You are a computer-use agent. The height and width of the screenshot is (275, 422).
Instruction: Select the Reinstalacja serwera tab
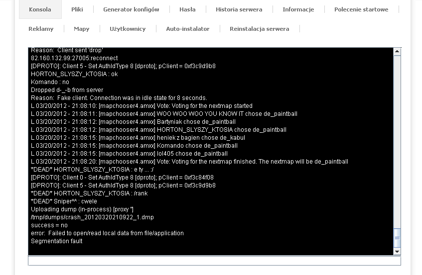click(259, 29)
